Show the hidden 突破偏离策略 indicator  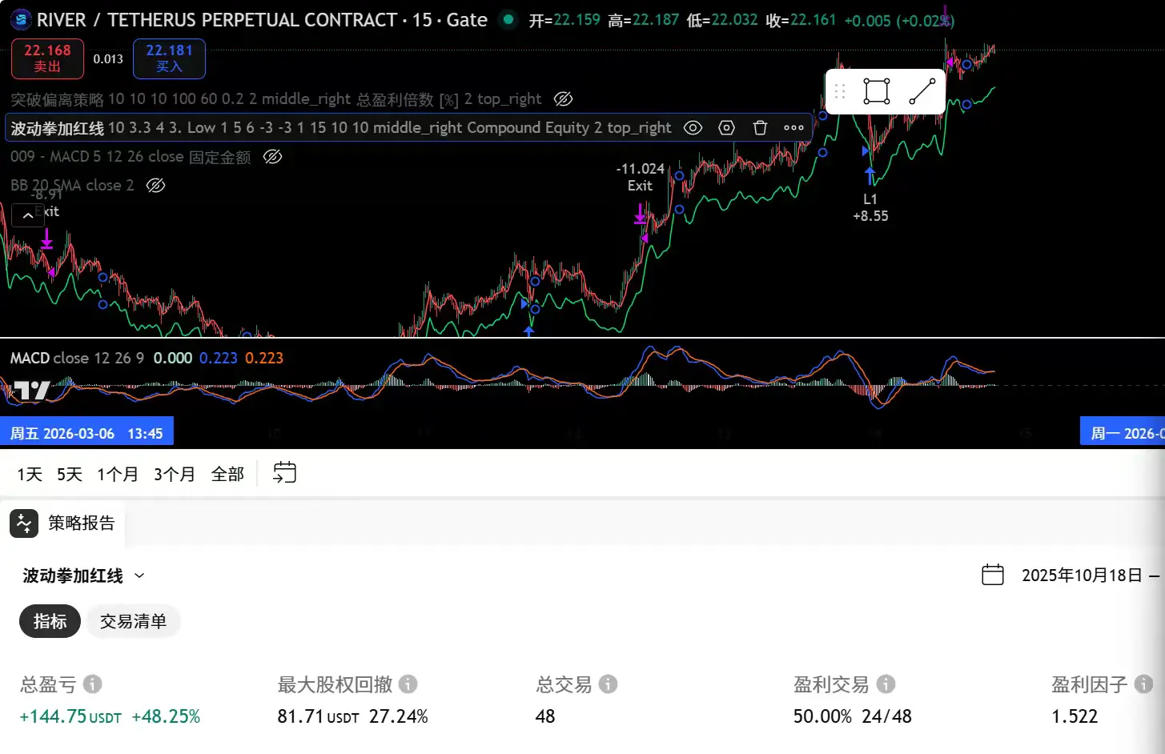coord(564,99)
